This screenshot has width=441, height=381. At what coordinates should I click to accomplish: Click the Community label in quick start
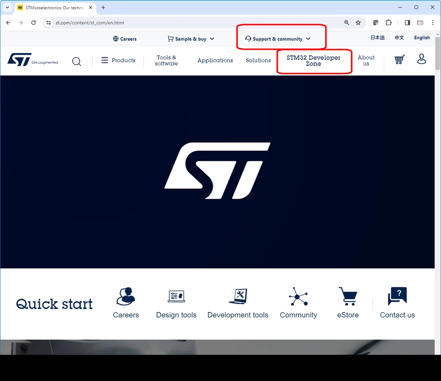coord(298,315)
